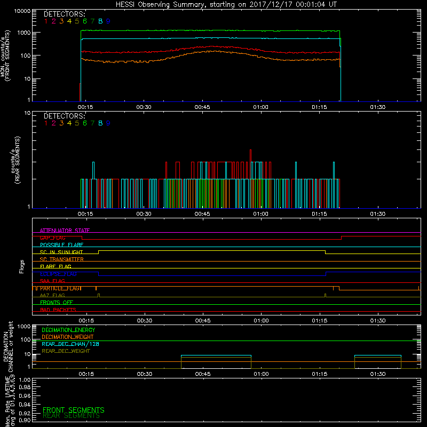Click detector 7 legend number in rear segments plot
The width and height of the screenshot is (427, 427).
pyautogui.click(x=92, y=123)
